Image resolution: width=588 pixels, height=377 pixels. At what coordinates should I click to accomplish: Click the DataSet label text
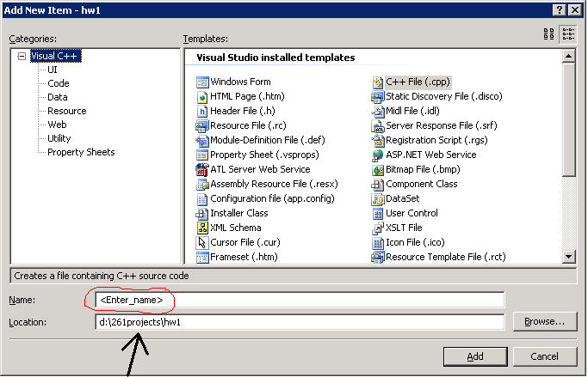point(402,198)
